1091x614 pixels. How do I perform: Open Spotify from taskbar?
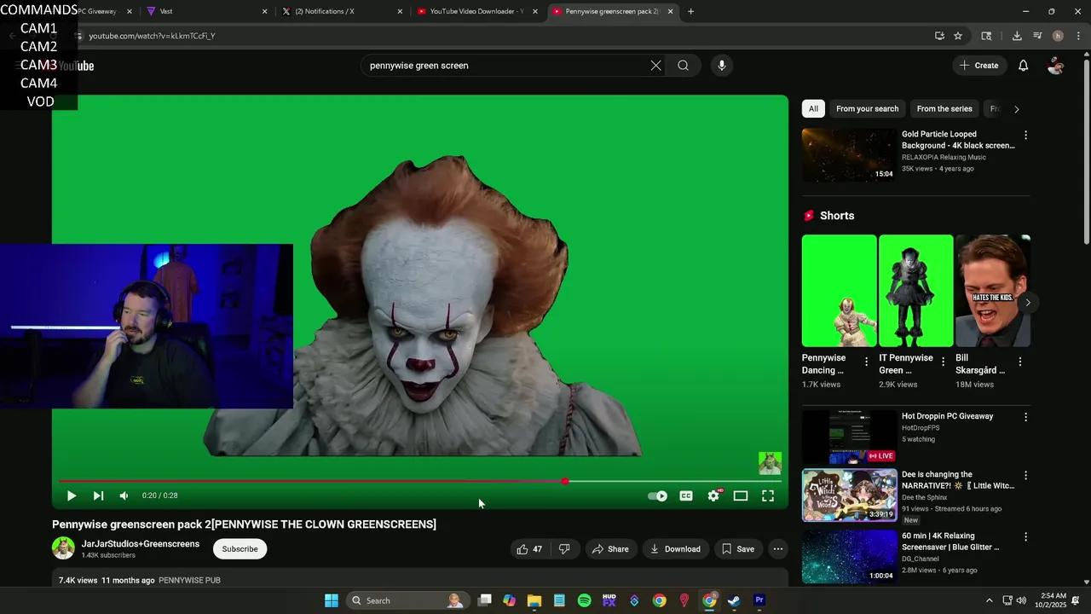tap(584, 600)
